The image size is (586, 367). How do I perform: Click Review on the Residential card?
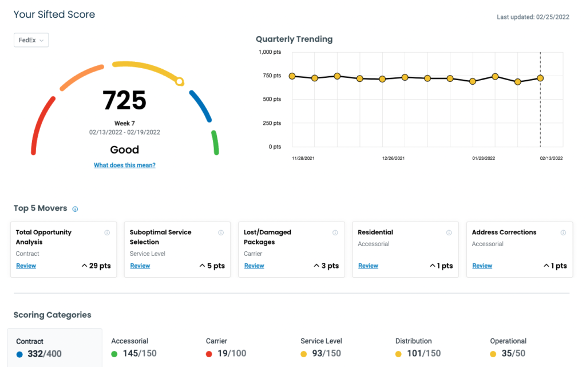click(x=368, y=266)
